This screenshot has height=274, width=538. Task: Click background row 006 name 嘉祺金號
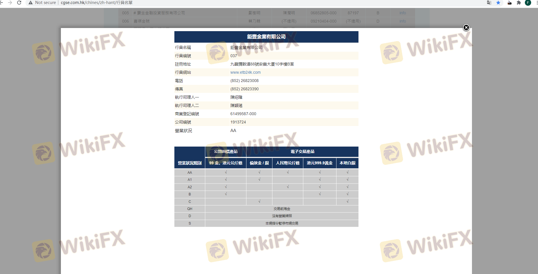click(x=142, y=21)
